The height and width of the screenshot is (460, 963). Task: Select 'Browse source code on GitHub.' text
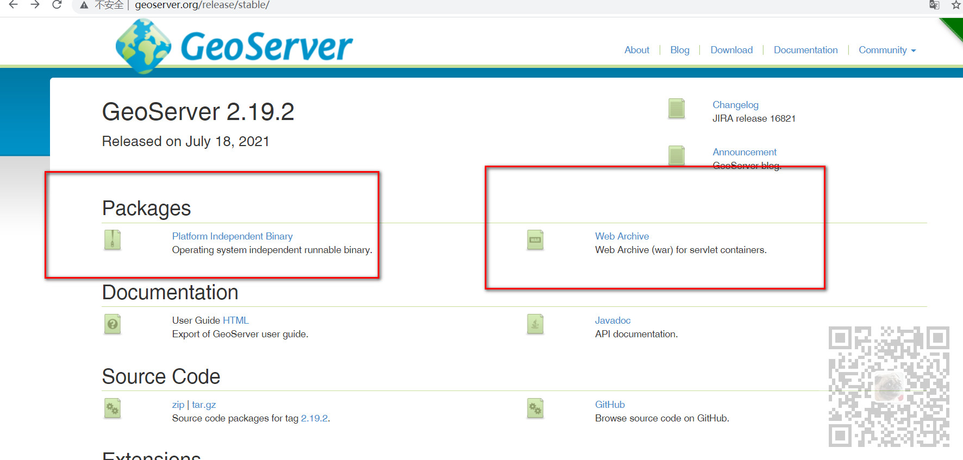[x=662, y=418]
